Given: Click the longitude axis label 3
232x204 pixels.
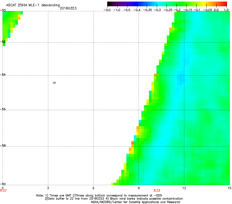Looking at the screenshot, I should pos(48,188).
